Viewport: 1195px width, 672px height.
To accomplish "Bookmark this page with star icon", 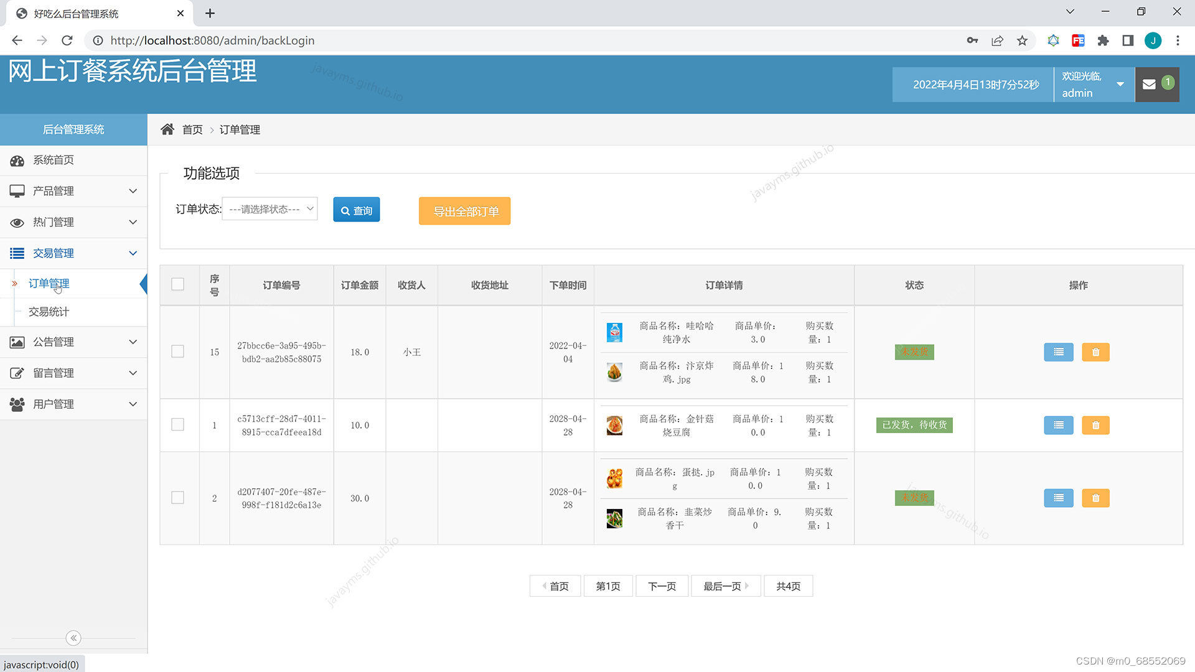I will pos(1022,40).
